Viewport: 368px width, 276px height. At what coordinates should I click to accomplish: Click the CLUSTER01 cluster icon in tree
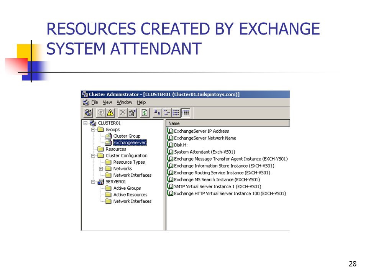[93, 123]
